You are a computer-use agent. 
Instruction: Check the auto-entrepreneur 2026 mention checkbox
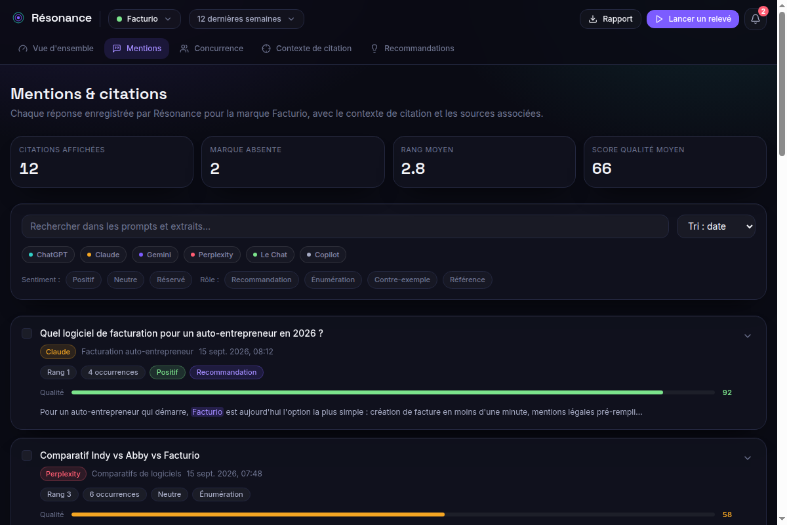point(27,333)
